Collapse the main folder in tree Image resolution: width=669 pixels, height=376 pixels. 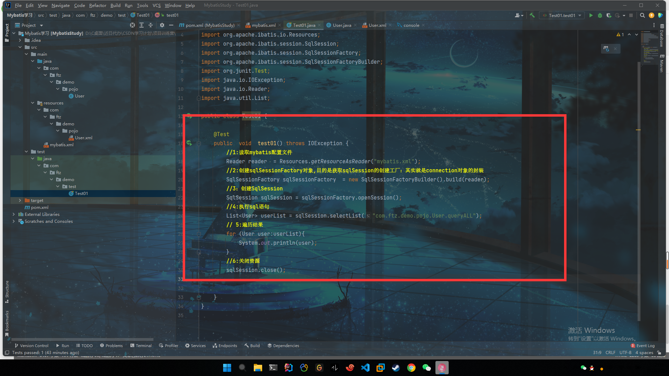[x=26, y=54]
